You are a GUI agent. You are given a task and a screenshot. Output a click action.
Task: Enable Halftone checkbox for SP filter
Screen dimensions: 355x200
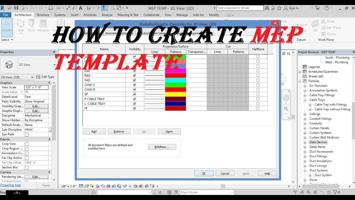click(258, 94)
